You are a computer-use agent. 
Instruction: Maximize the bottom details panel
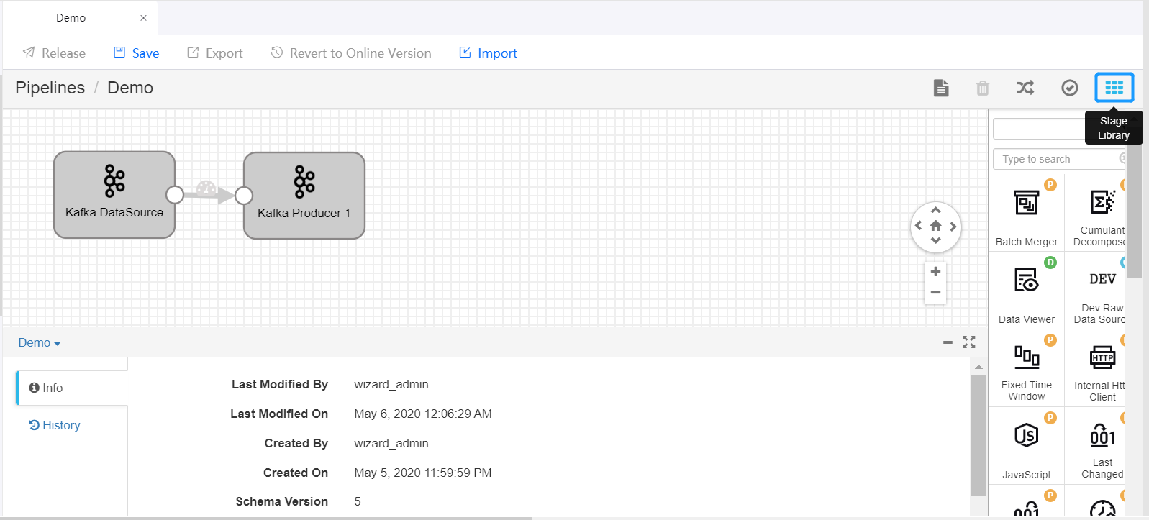(x=969, y=342)
